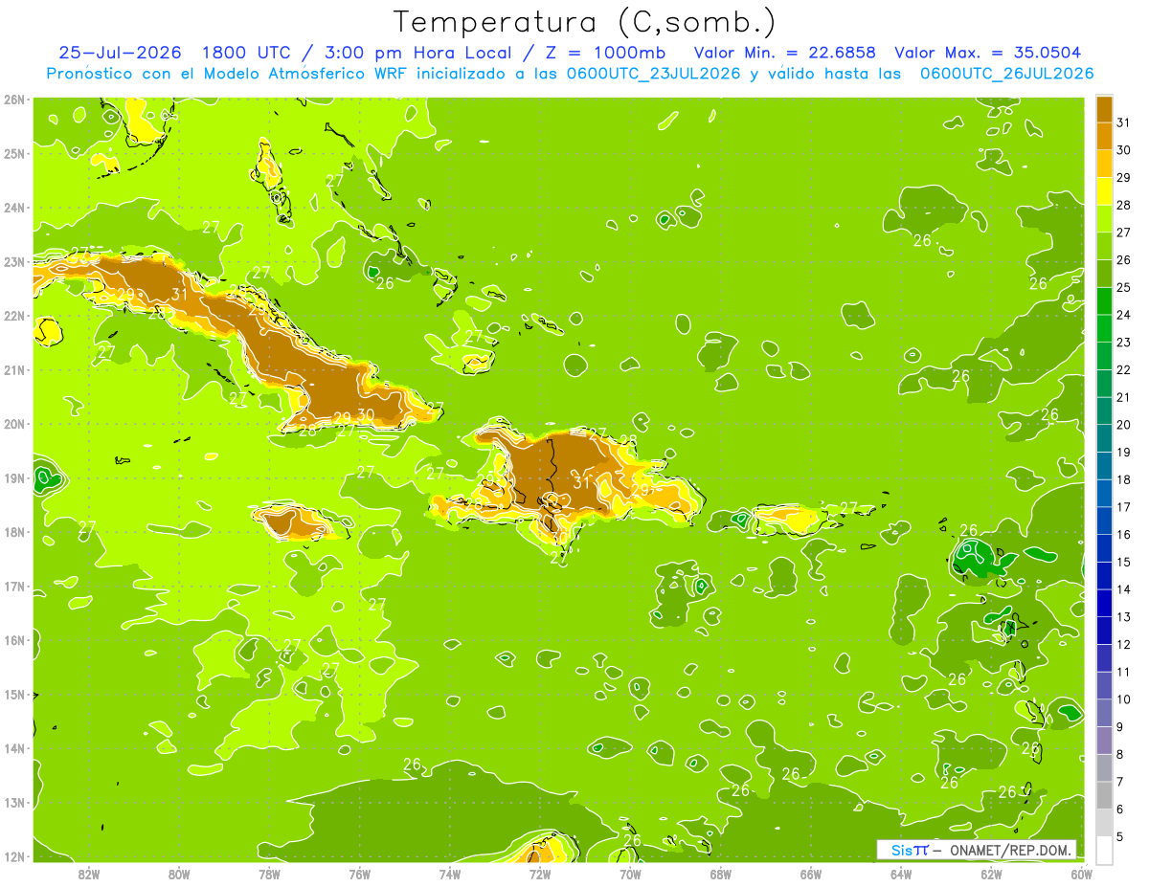Click the '18N' latitude axis label
The height and width of the screenshot is (887, 1149).
click(14, 532)
